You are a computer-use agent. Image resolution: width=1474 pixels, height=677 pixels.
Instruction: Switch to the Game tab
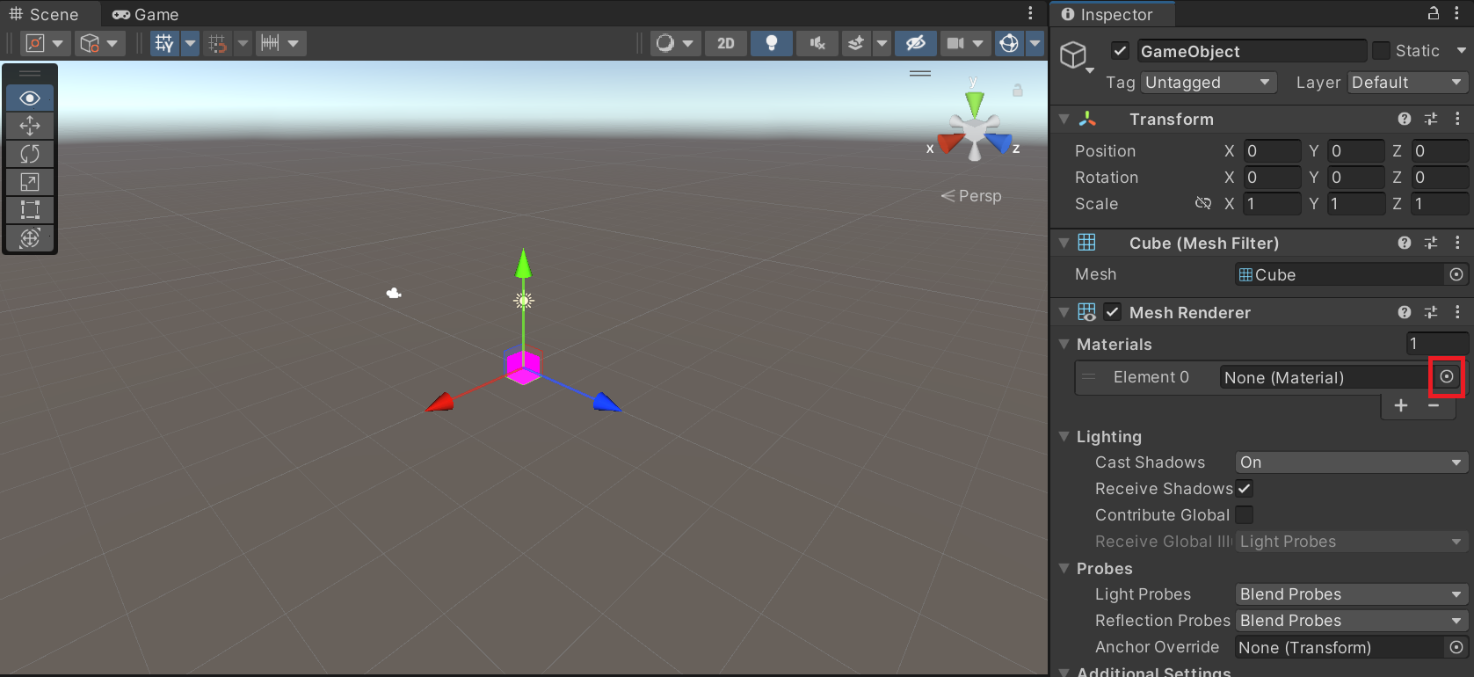point(146,14)
